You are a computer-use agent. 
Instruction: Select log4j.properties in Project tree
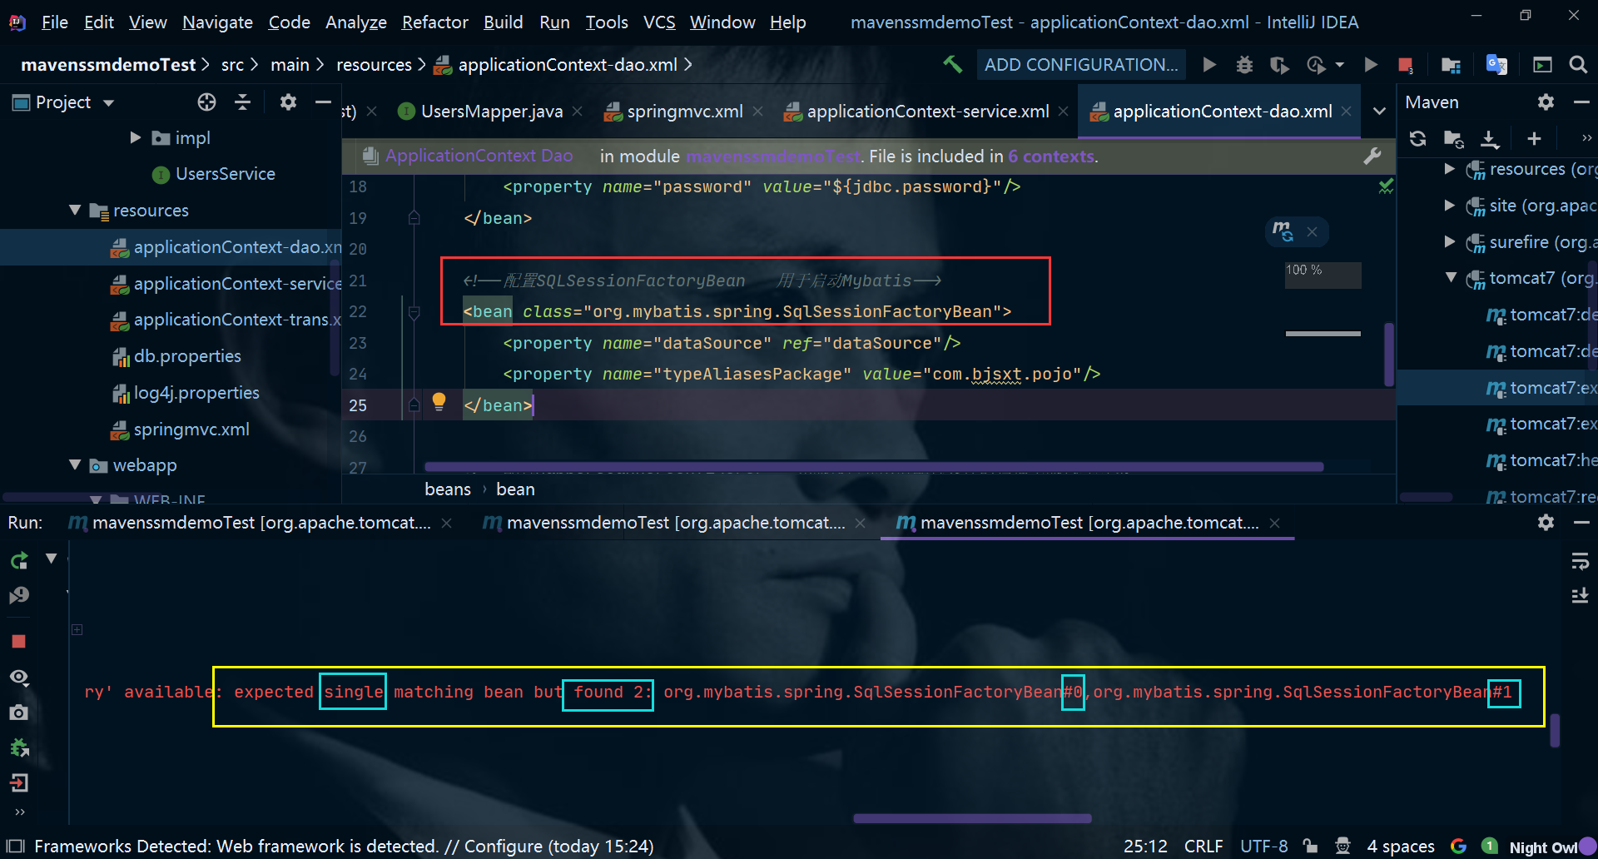click(x=196, y=392)
